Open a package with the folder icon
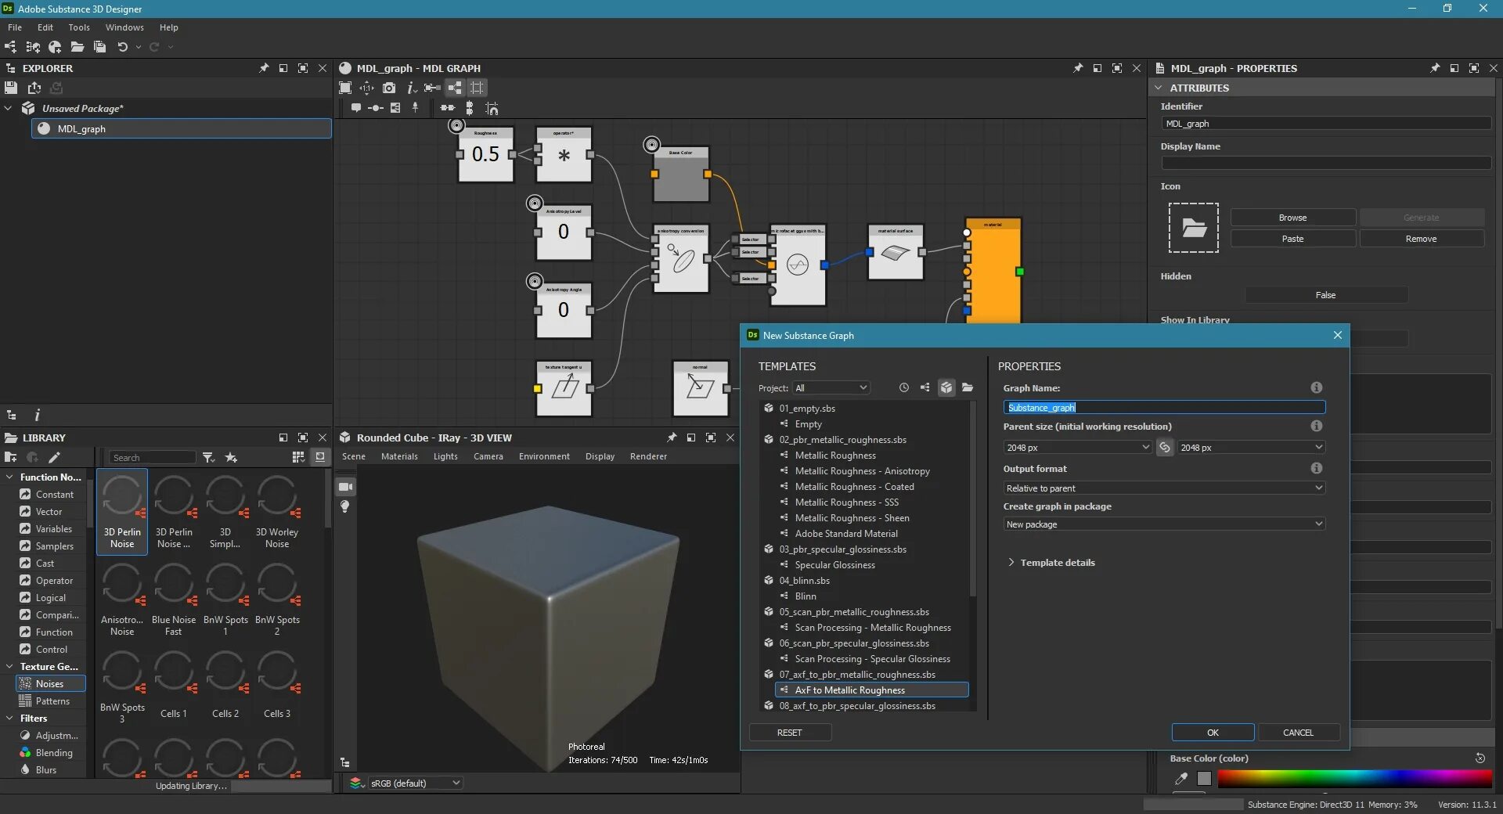 click(x=77, y=47)
